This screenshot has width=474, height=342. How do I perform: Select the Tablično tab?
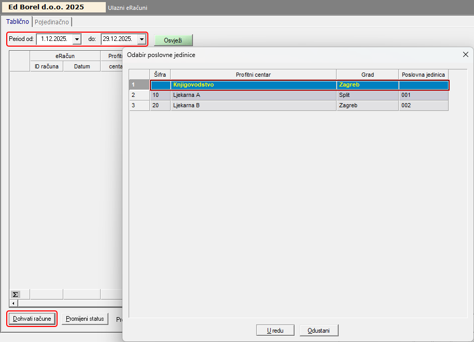(17, 22)
